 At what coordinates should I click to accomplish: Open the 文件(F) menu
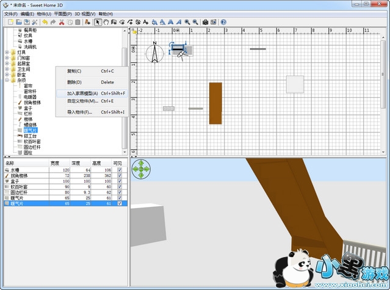click(10, 13)
